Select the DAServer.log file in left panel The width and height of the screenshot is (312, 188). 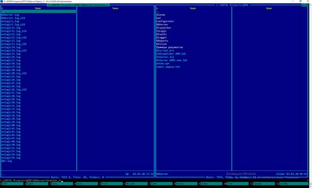10,15
